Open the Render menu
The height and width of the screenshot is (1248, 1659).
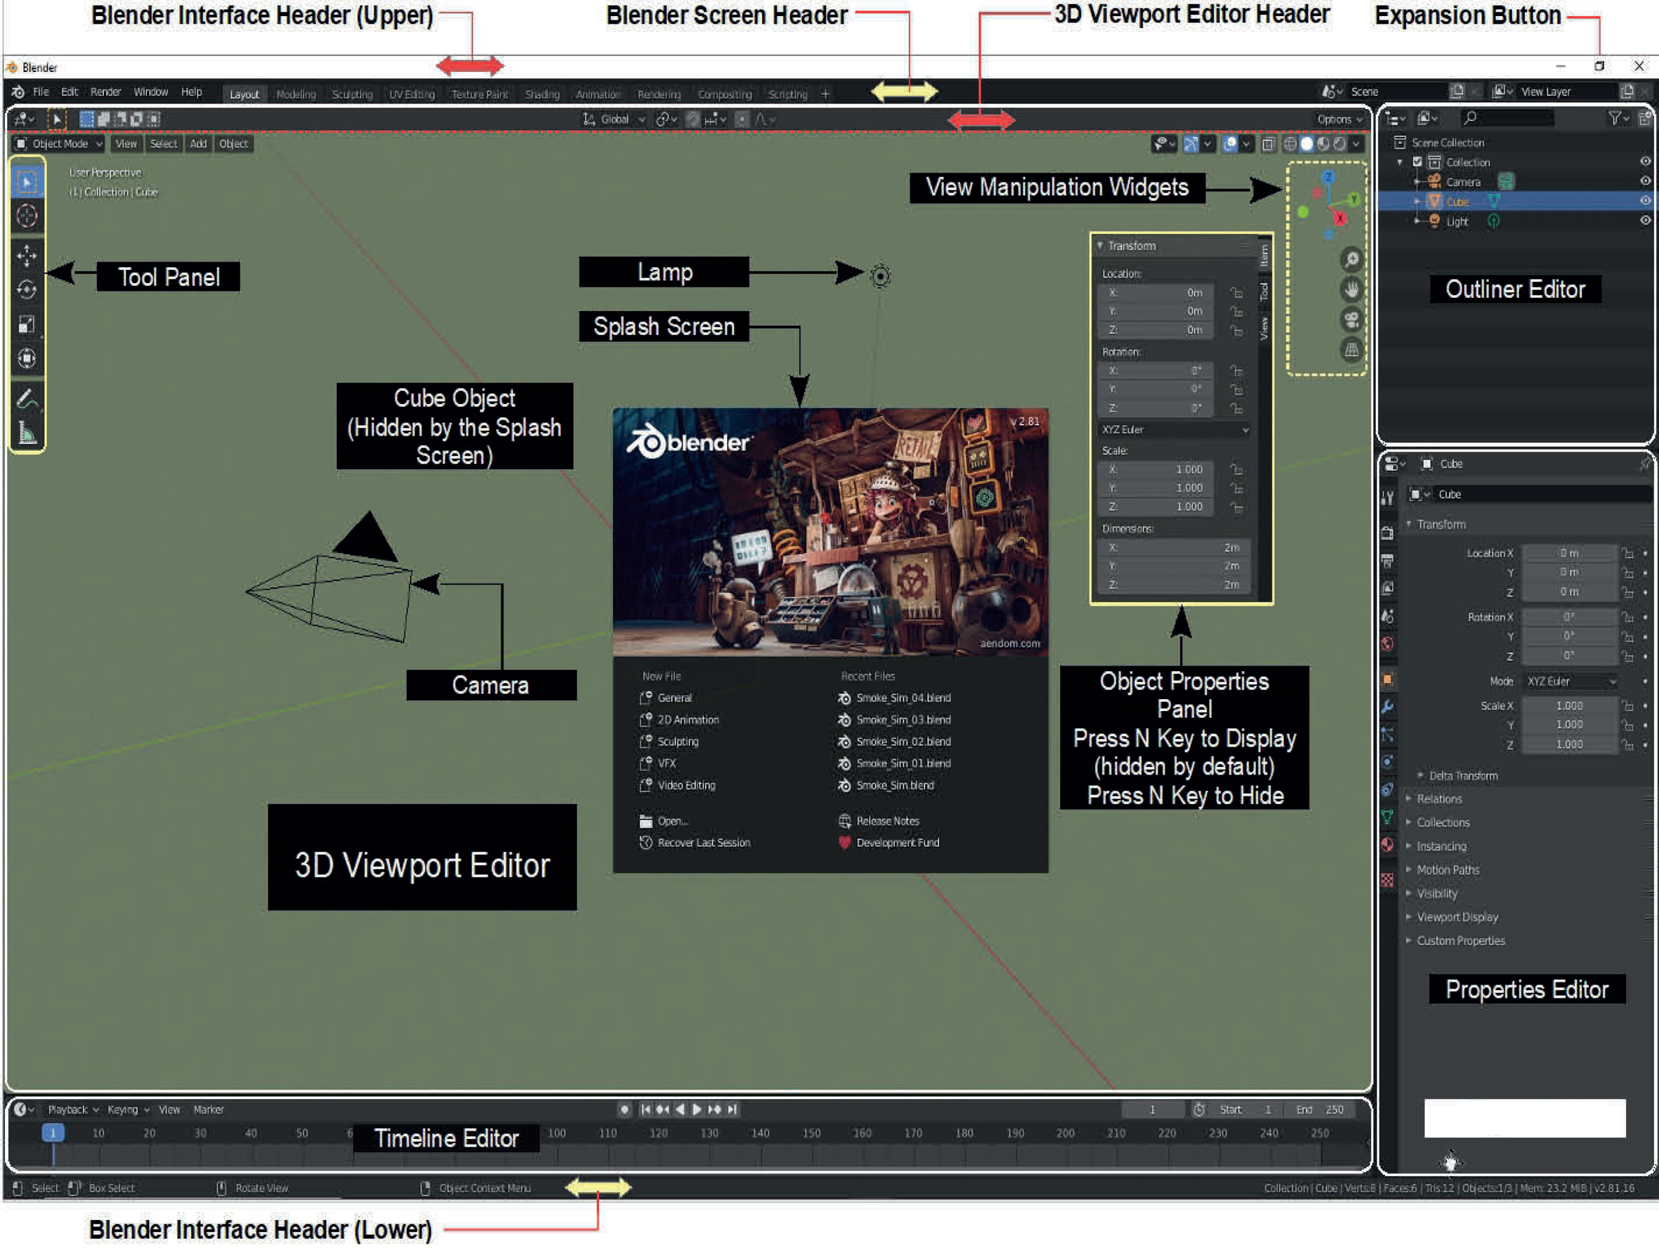pyautogui.click(x=105, y=92)
